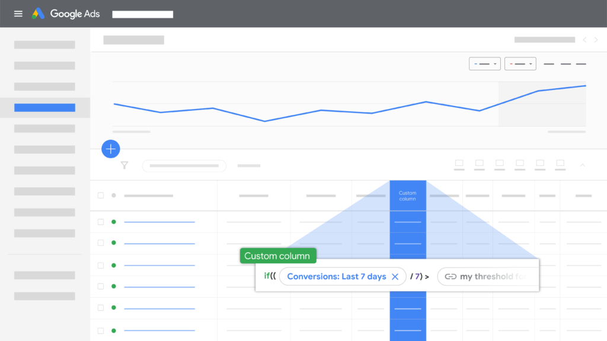Open the first row's blue name link
The image size is (607, 341).
point(159,222)
